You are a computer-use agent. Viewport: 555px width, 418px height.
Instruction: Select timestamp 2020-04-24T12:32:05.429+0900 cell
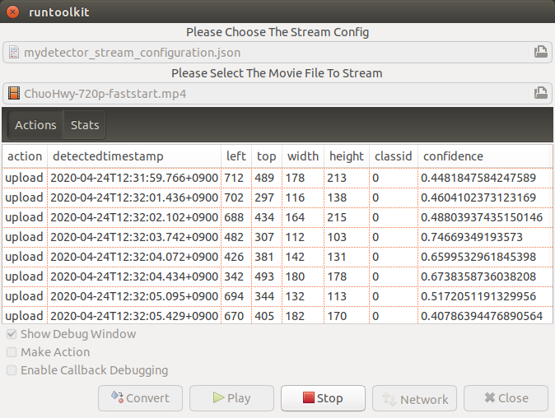[x=134, y=316]
